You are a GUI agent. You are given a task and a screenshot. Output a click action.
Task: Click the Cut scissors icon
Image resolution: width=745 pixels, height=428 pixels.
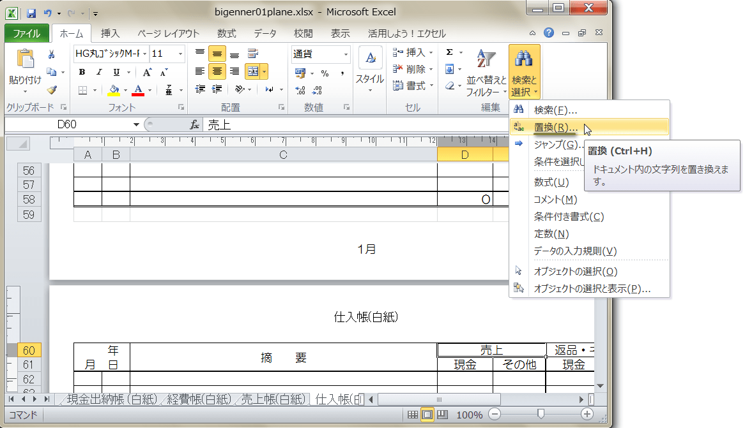pos(51,54)
